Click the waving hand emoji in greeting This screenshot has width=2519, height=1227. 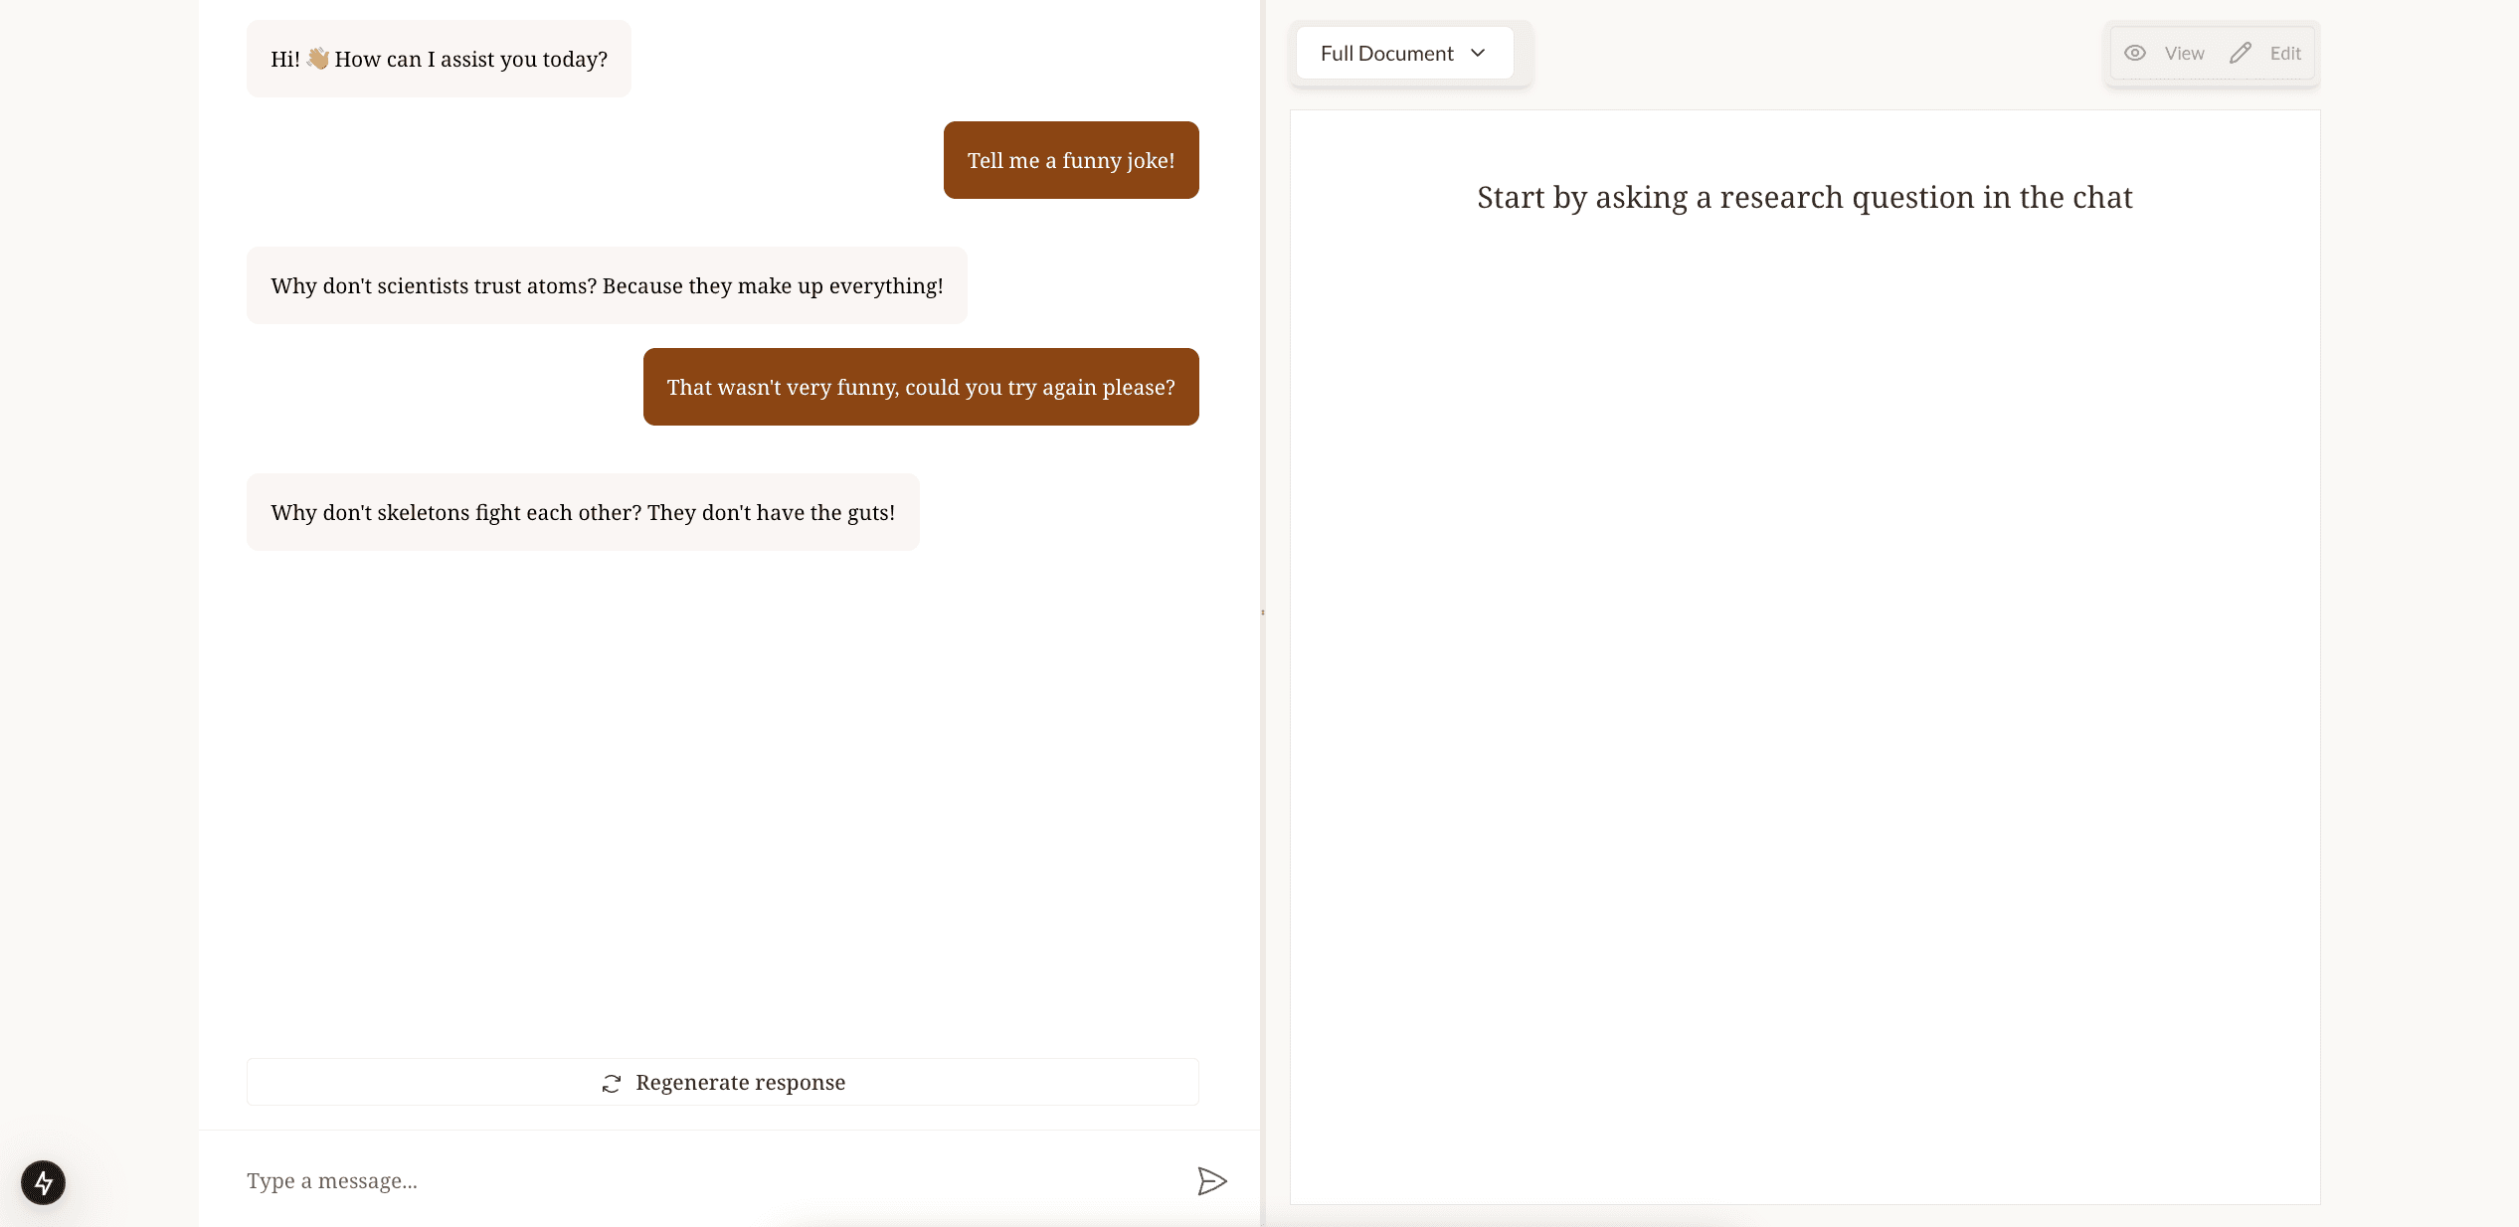tap(317, 59)
